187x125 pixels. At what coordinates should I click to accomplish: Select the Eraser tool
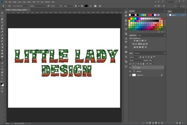[2, 44]
